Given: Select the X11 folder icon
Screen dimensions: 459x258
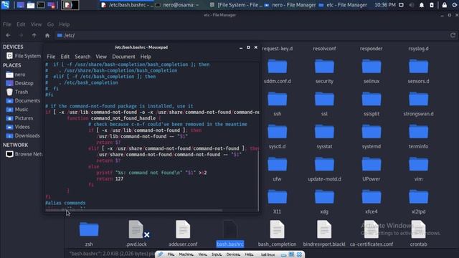Looking at the screenshot, I should coord(278,197).
